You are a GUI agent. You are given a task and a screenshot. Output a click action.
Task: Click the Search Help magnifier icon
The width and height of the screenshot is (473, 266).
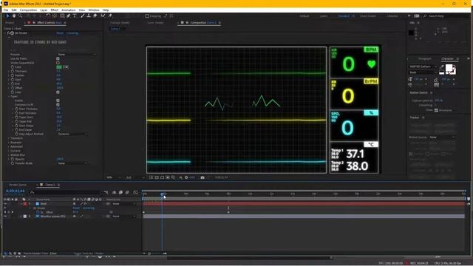click(x=425, y=16)
